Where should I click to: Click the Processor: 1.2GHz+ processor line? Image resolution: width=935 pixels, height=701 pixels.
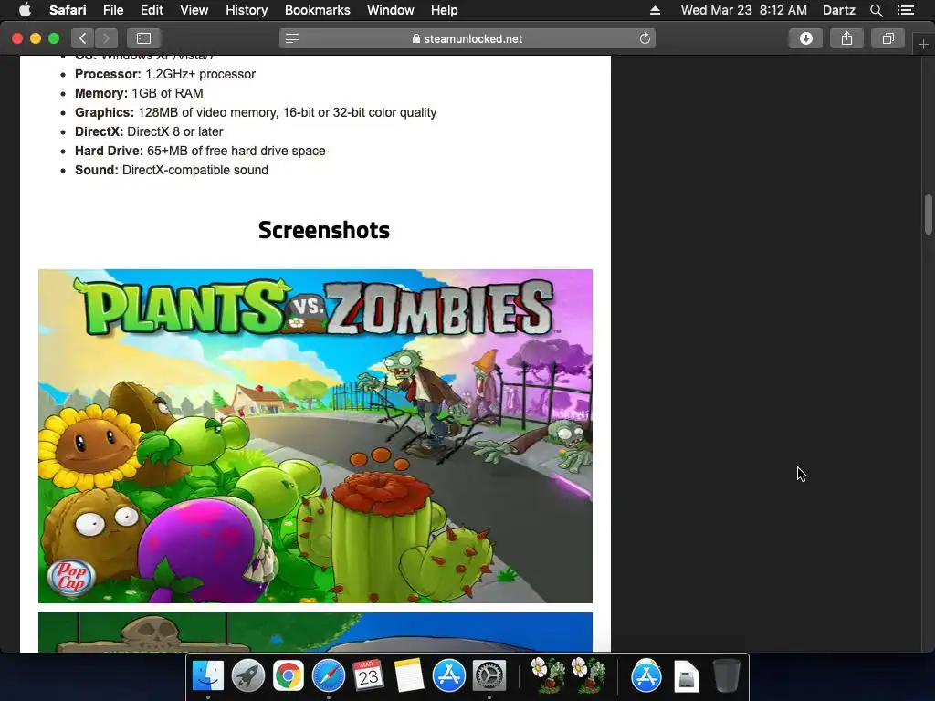click(x=165, y=74)
